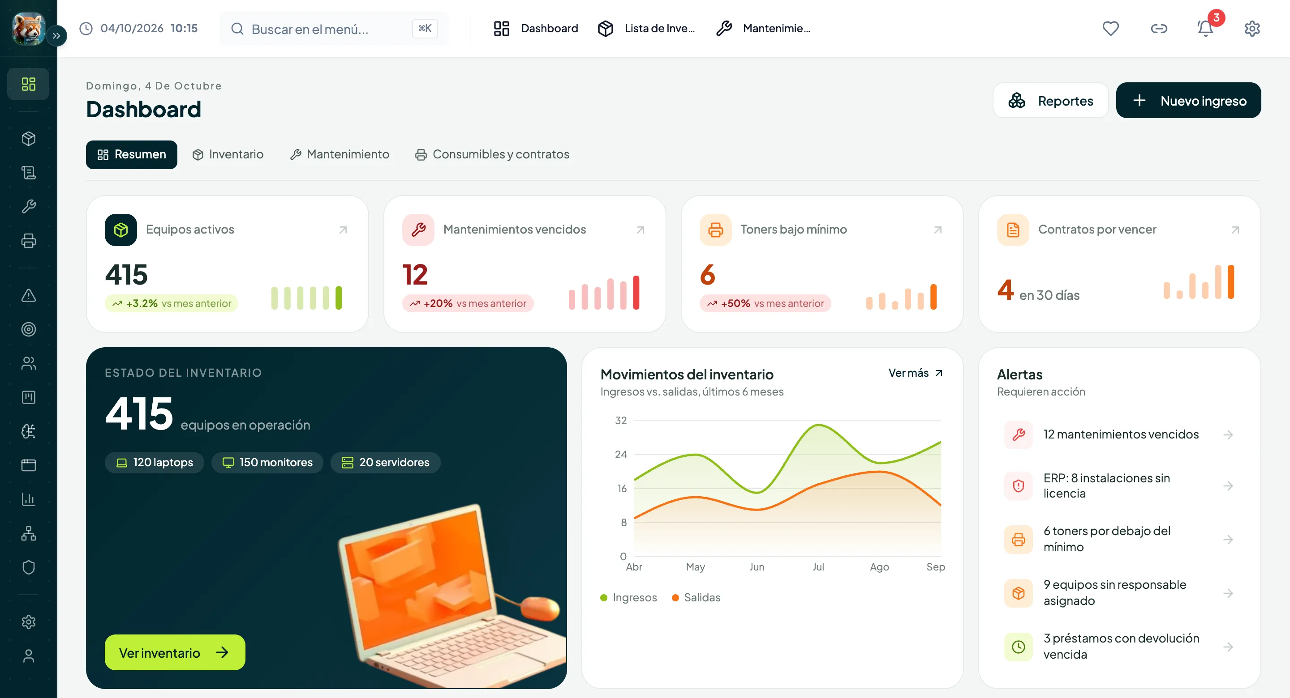Open the user profile icon in sidebar
This screenshot has height=698, width=1290.
(x=29, y=656)
